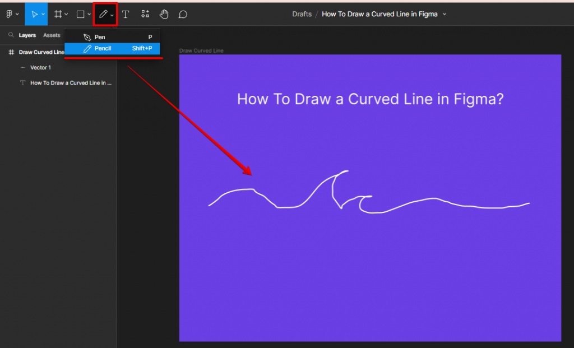This screenshot has width=574, height=348.
Task: Open the Move tool dropdown chevron
Action: [x=42, y=13]
